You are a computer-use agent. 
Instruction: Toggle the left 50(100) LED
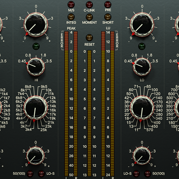click(30, 173)
